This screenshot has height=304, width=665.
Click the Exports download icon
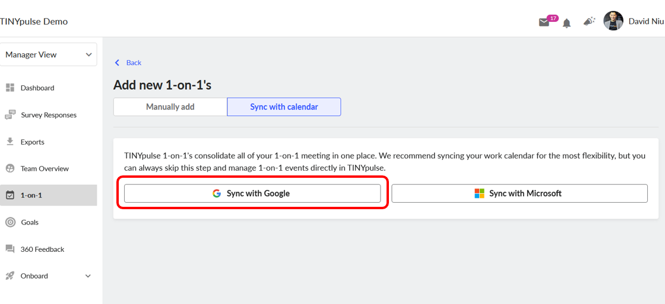point(10,142)
